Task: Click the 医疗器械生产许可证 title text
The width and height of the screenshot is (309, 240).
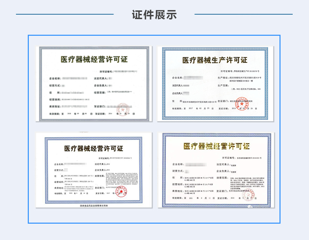Action: click(215, 60)
